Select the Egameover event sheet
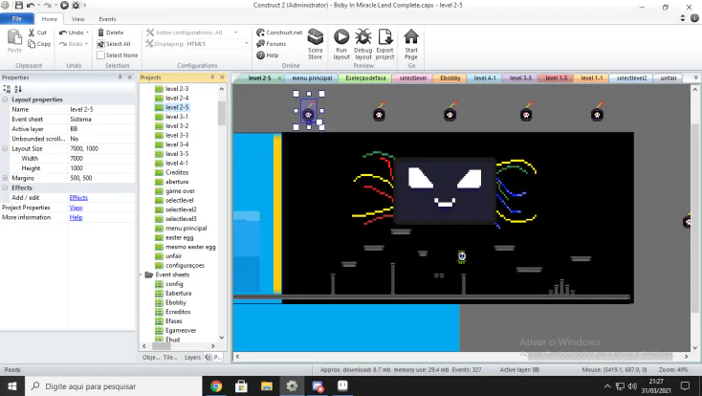The height and width of the screenshot is (396, 702). 181,330
